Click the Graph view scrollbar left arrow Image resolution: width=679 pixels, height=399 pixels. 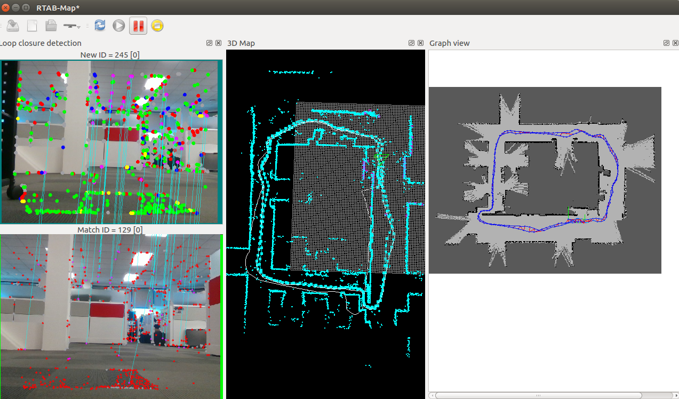(x=432, y=395)
